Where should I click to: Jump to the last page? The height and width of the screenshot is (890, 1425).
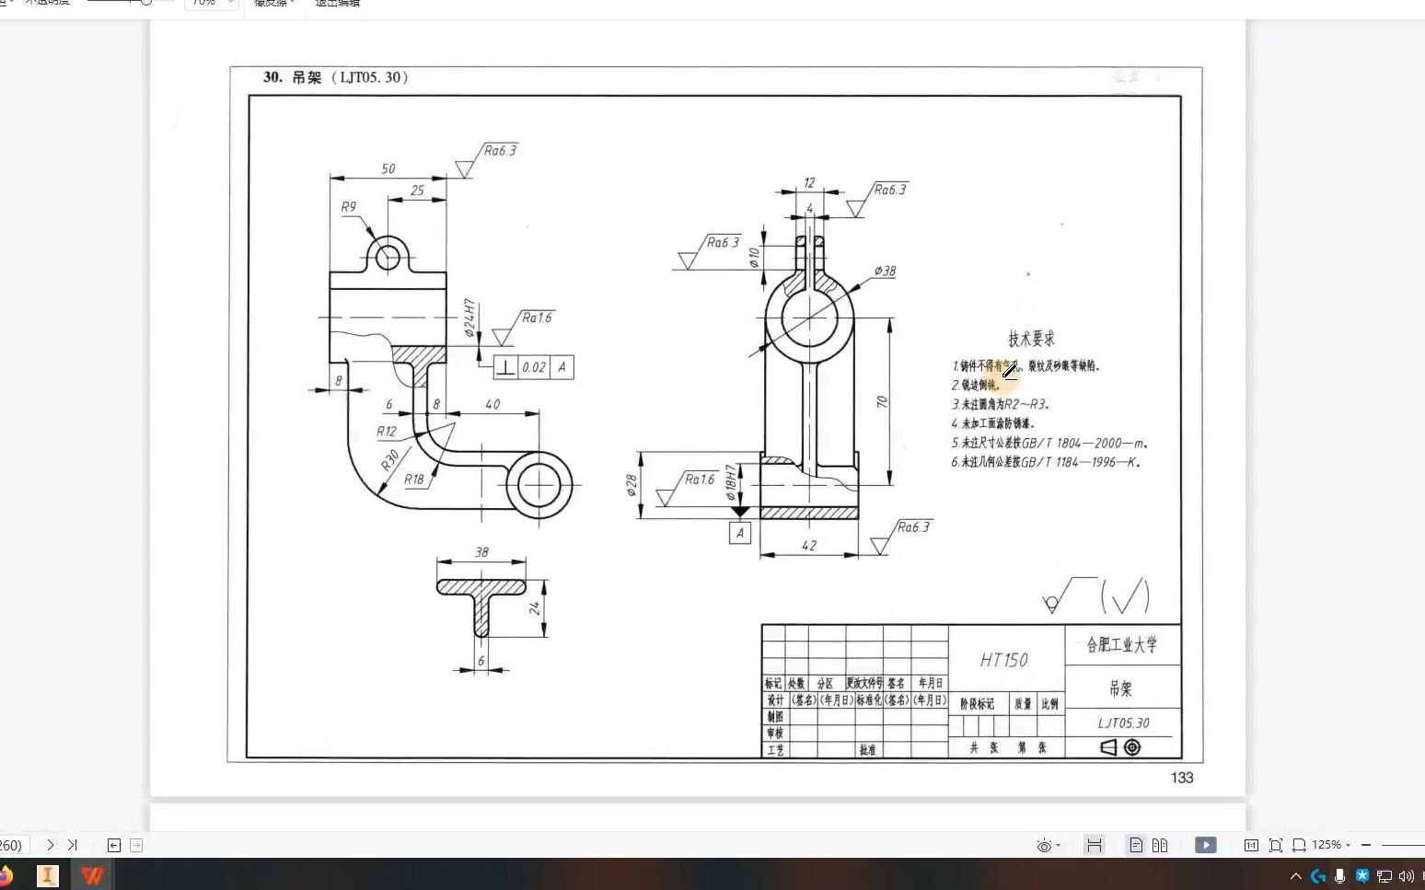(x=73, y=845)
